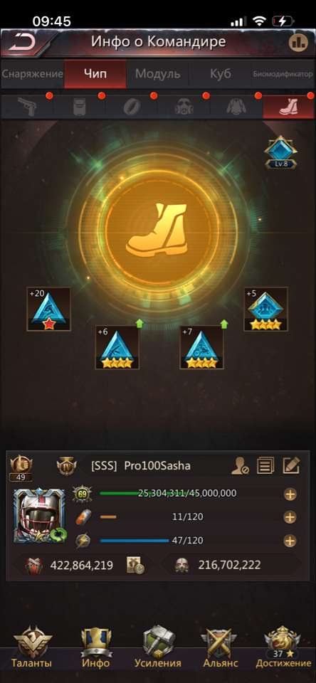Open the Таланты menu
The width and height of the screenshot is (316, 683).
coord(32,647)
